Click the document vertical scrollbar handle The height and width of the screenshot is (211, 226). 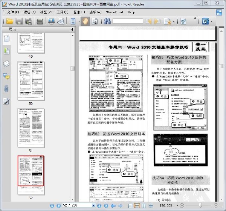click(221, 66)
